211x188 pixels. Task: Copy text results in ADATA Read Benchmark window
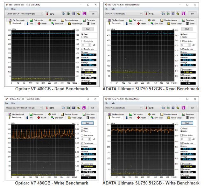[163, 14]
